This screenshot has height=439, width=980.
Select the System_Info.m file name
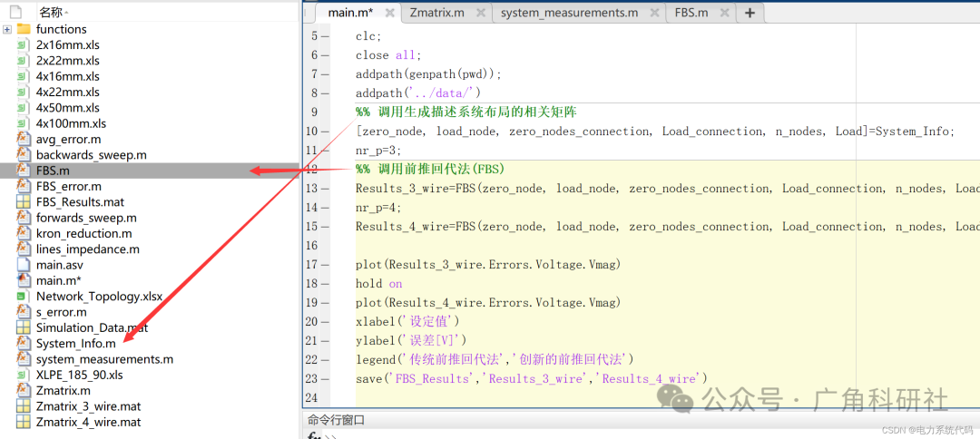75,344
